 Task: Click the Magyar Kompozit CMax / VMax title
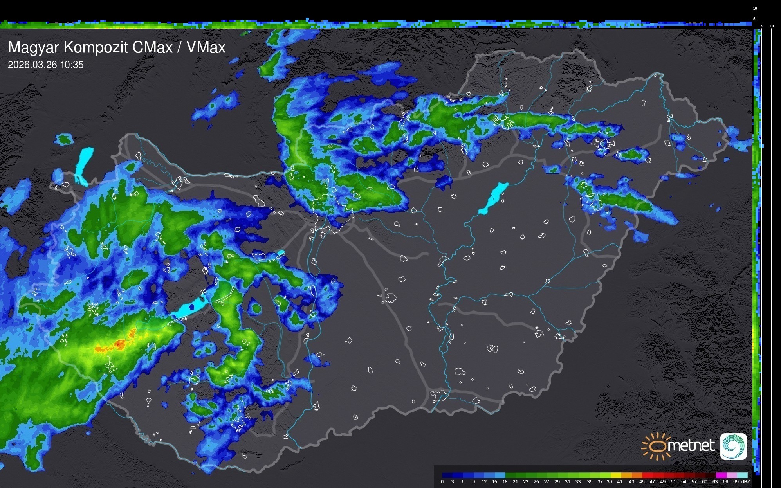pyautogui.click(x=117, y=47)
